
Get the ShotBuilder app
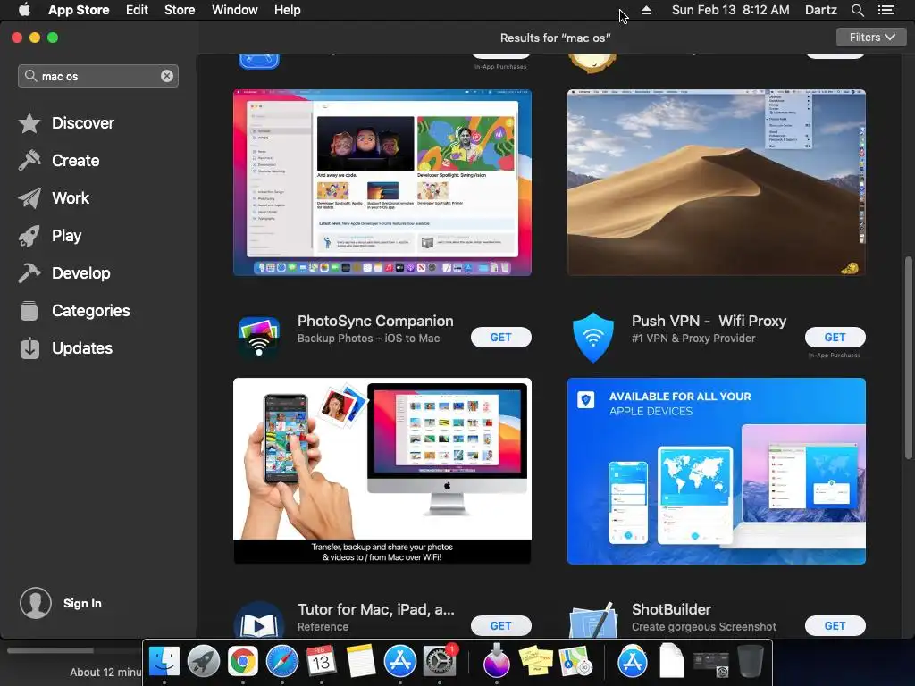(x=835, y=625)
